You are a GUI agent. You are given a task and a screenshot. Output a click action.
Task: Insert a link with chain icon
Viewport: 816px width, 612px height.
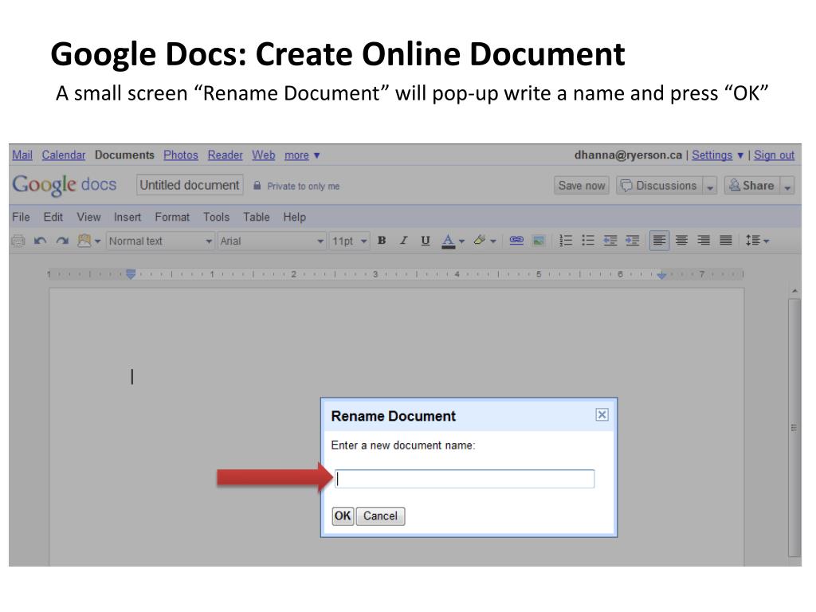[516, 241]
